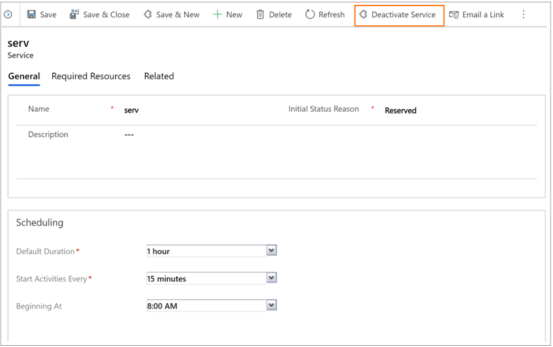Choose the Delete command label
Viewport: 553px width, 347px height.
[x=280, y=15]
